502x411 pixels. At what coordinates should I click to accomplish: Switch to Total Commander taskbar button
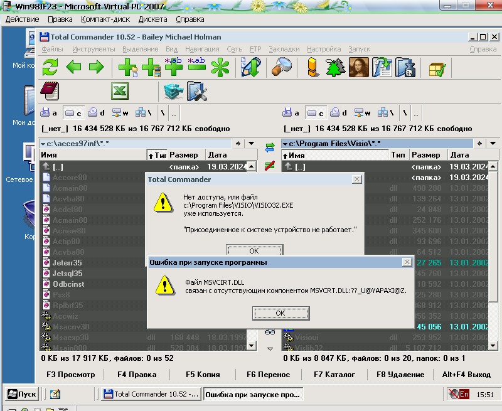[151, 394]
